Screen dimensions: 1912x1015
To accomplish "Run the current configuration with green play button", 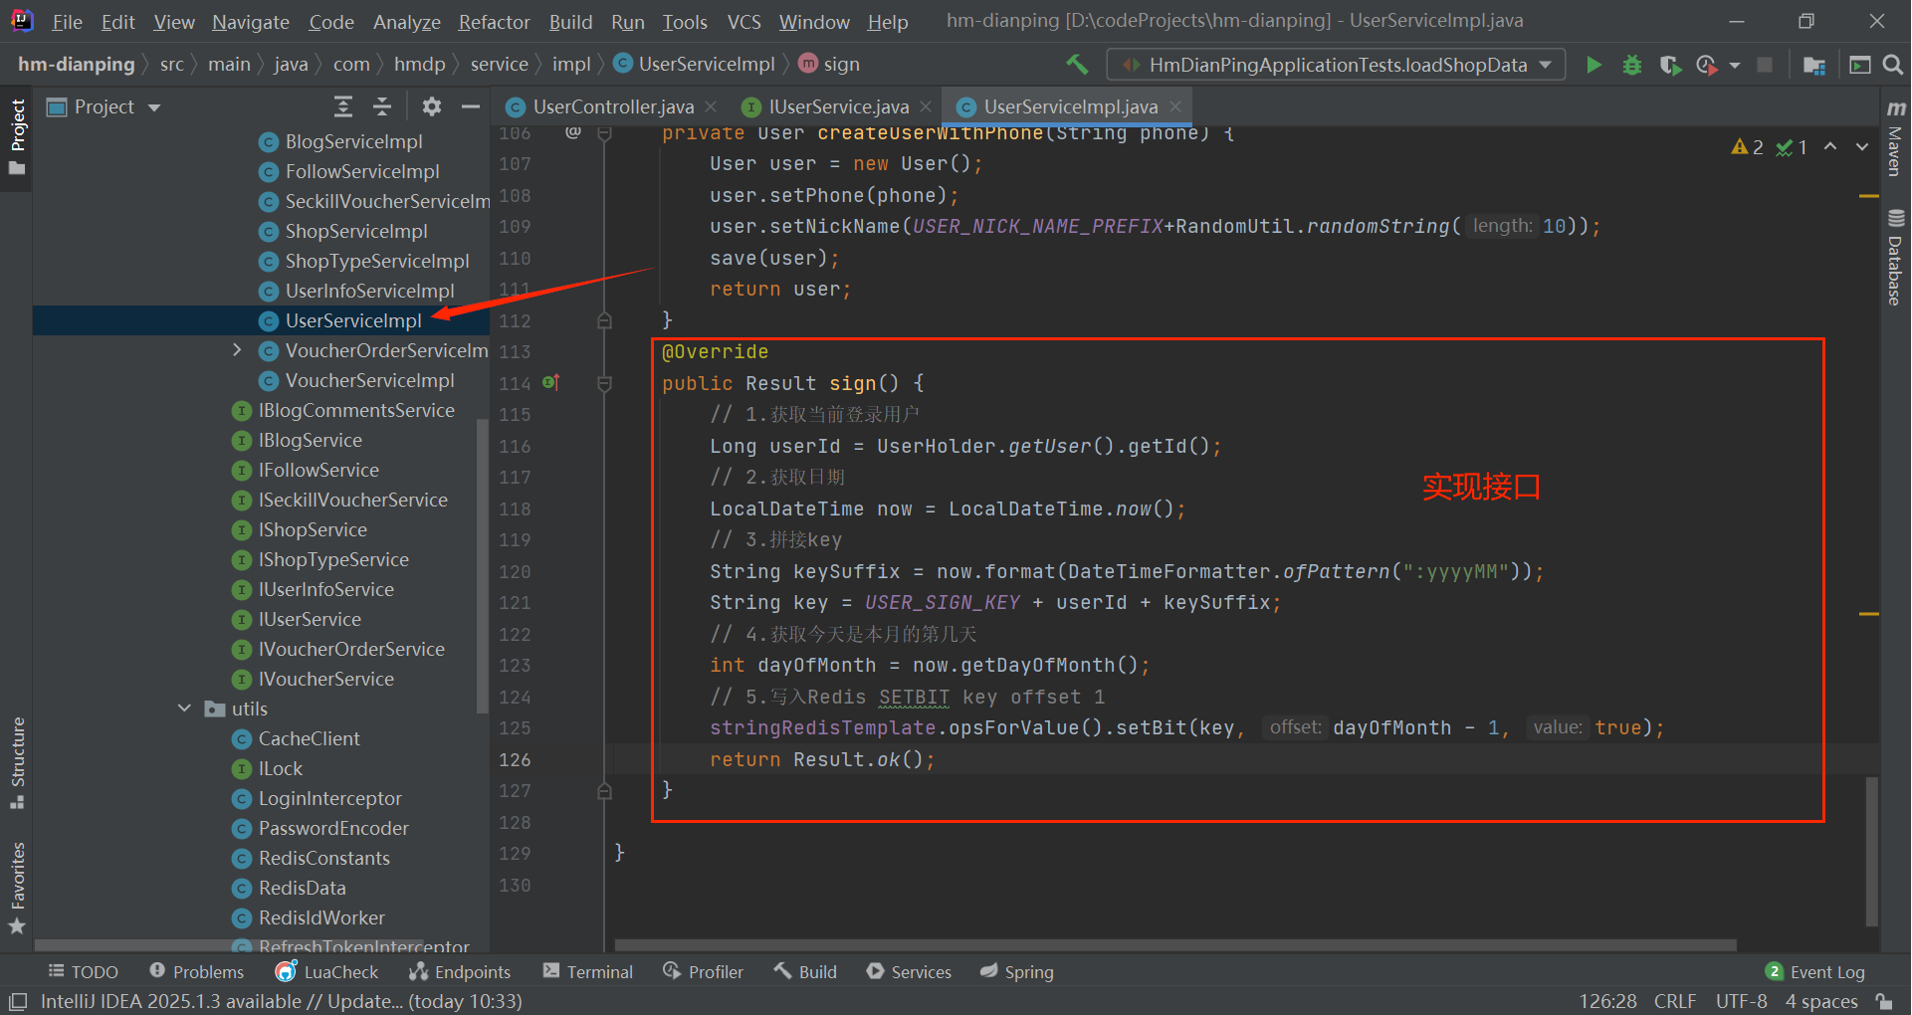I will (1593, 65).
